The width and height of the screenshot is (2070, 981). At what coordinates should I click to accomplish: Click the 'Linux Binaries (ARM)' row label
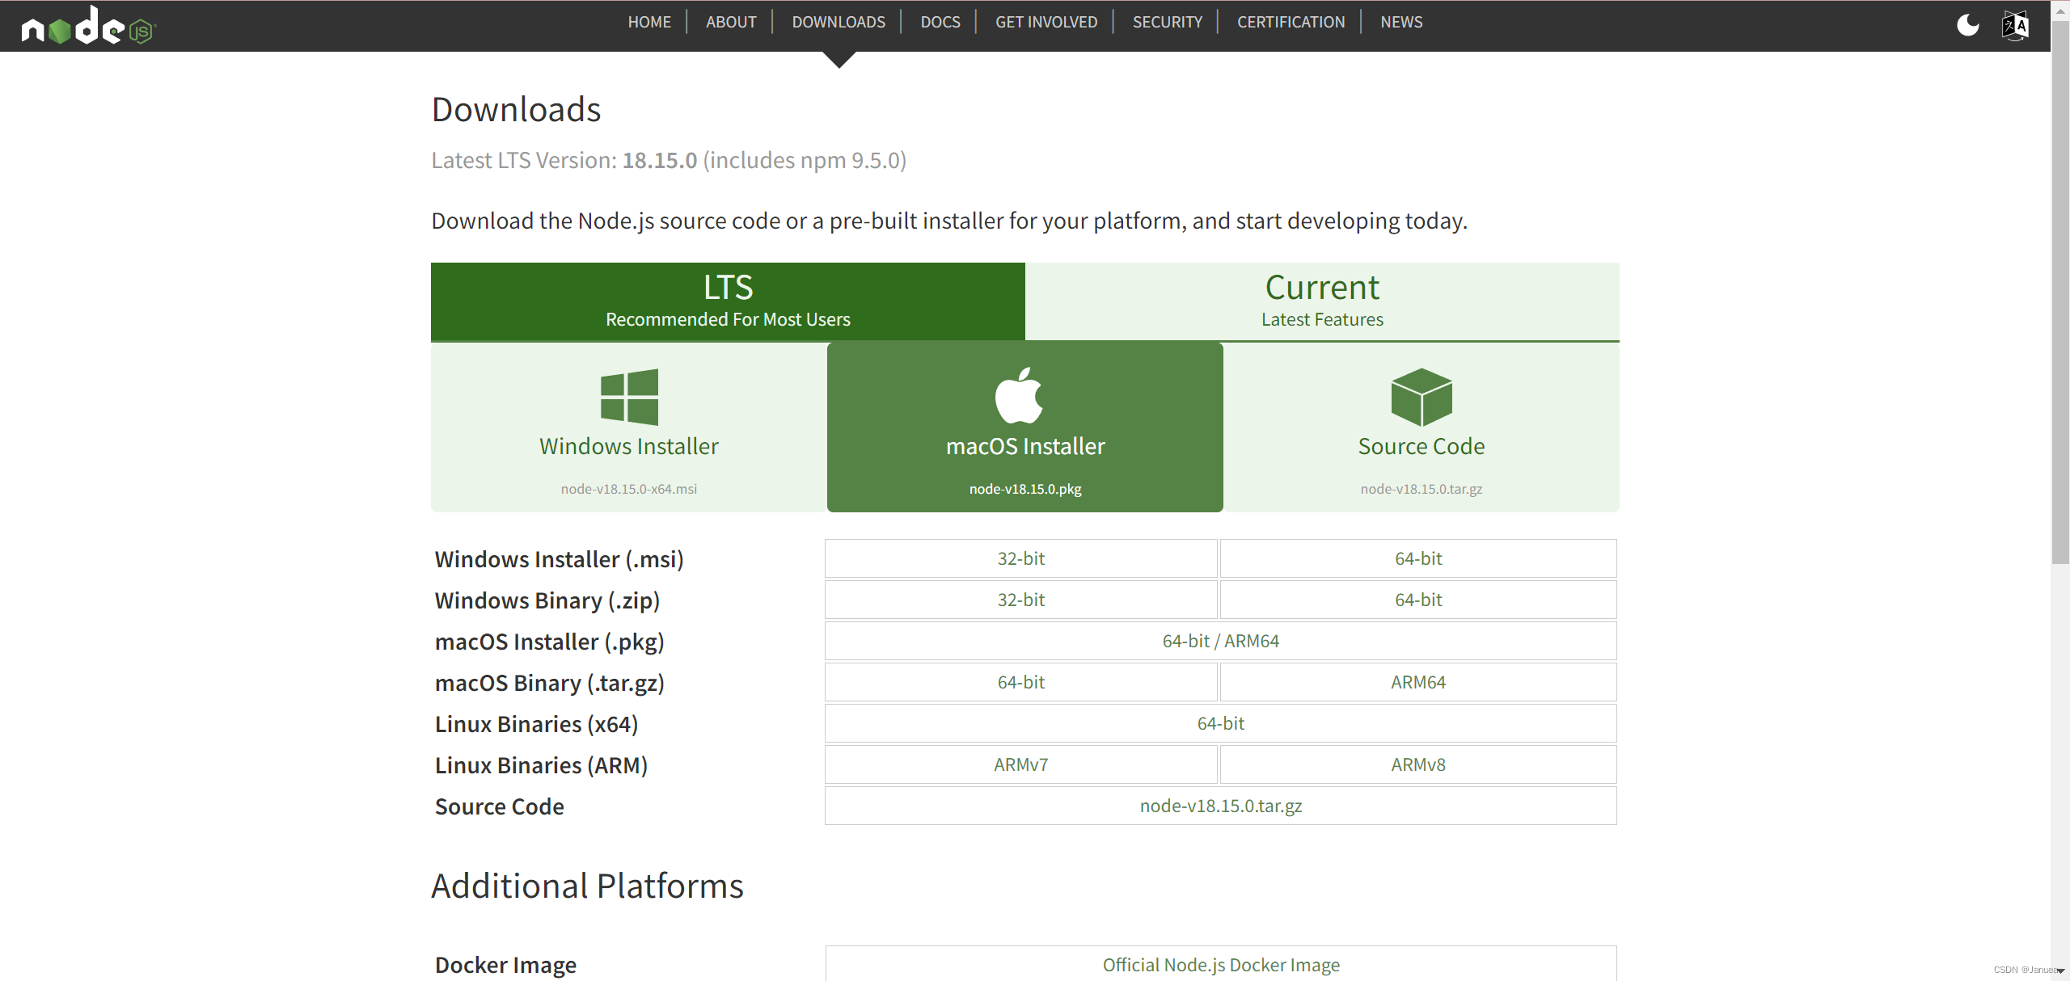tap(541, 765)
